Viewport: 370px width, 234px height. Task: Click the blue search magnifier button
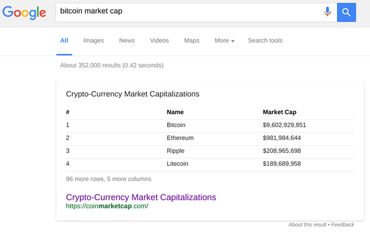(346, 13)
